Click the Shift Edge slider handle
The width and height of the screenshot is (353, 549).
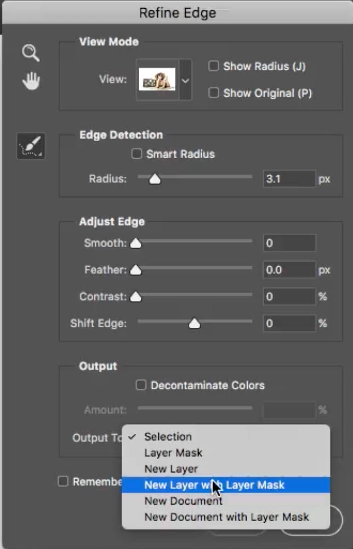point(195,323)
